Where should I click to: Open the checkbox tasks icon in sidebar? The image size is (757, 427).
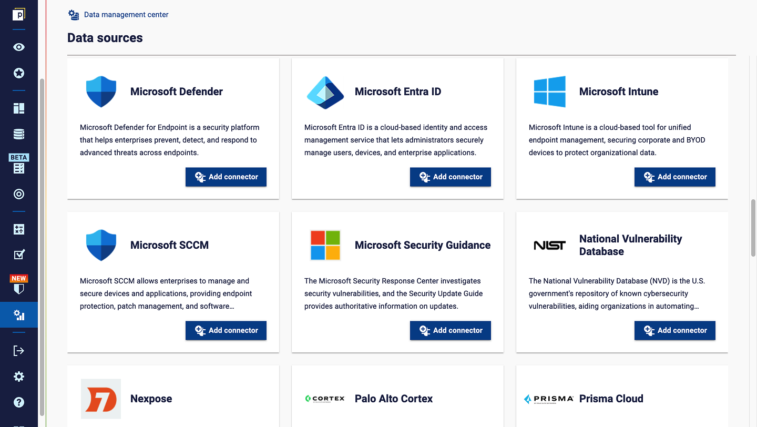(19, 255)
